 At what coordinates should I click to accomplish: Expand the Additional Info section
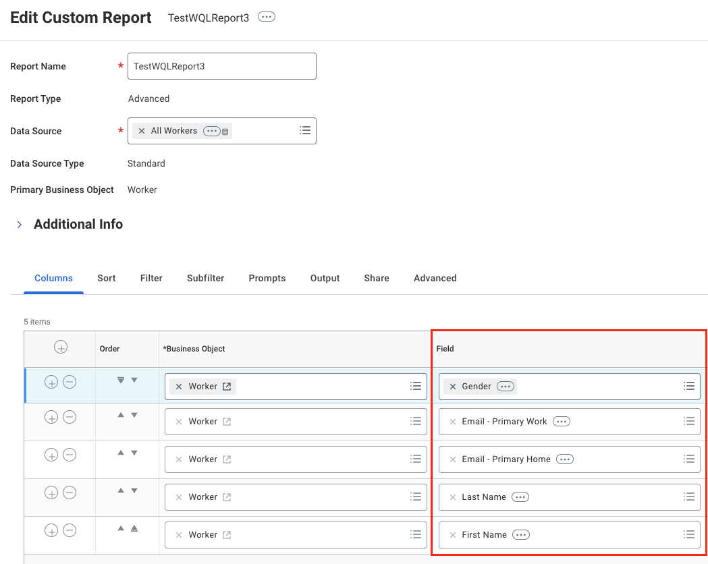point(21,224)
